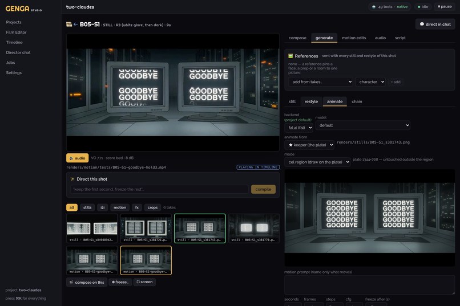The height and width of the screenshot is (306, 460).
Task: Click the robot icon beside 49 tools
Action: (x=373, y=7)
